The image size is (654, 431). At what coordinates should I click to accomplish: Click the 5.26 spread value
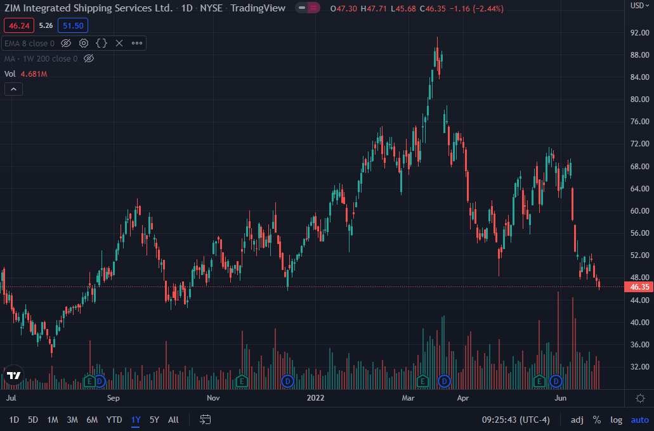46,25
